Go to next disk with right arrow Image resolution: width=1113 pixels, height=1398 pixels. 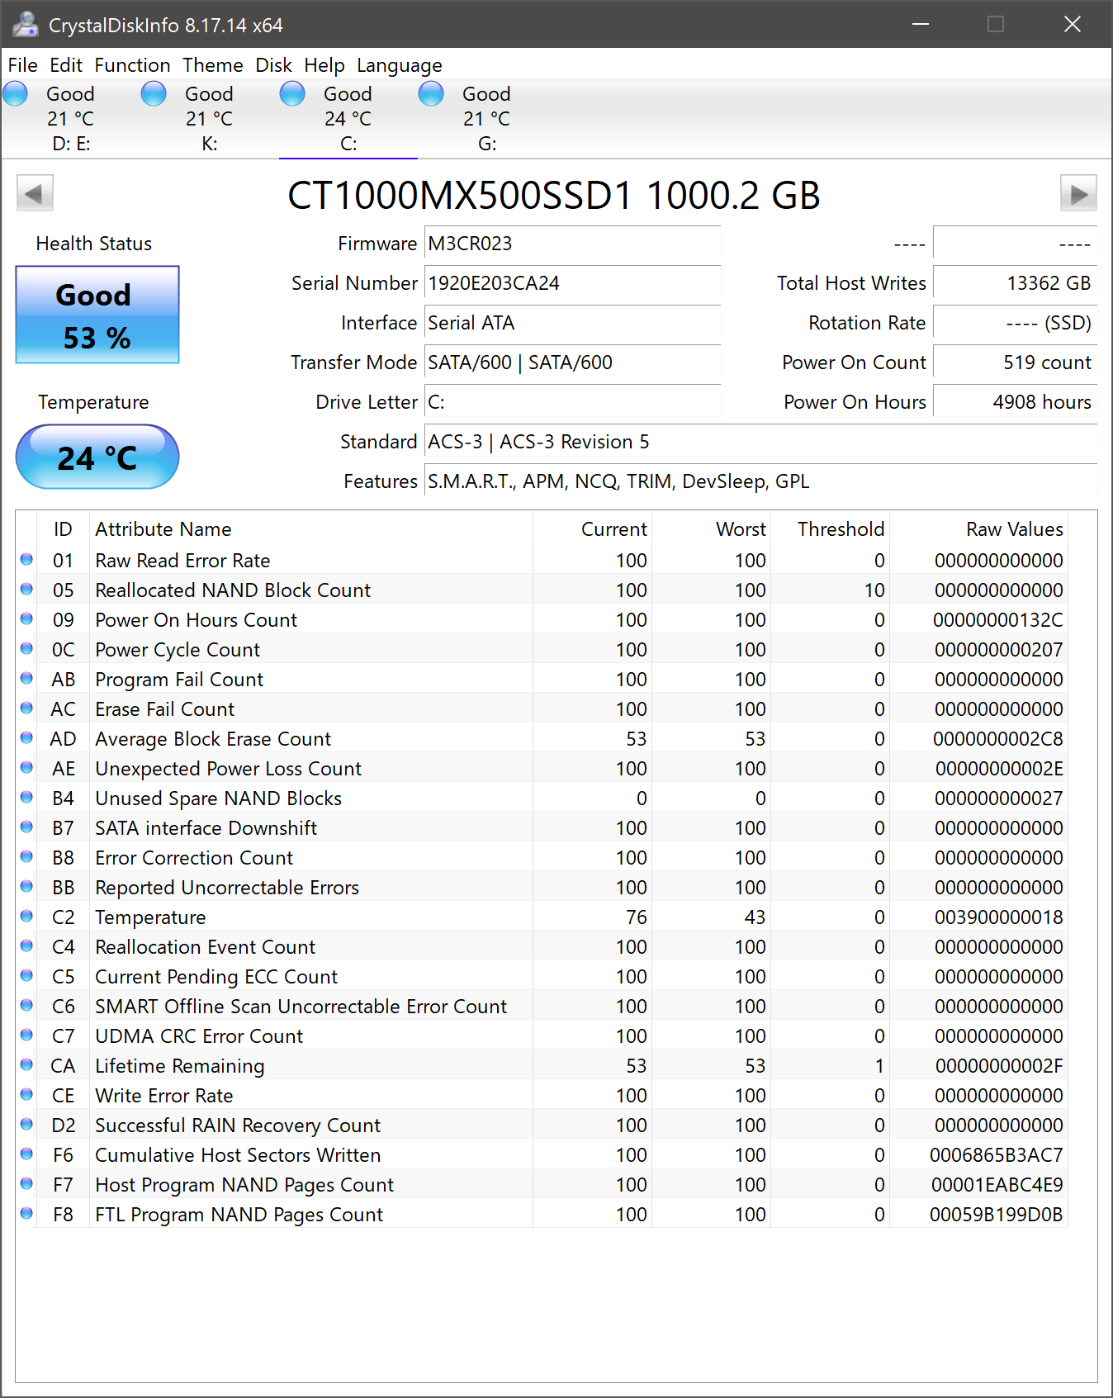pos(1078,194)
